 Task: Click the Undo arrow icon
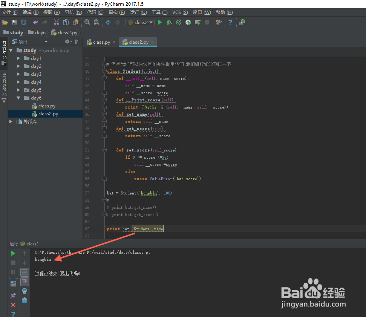click(x=35, y=22)
